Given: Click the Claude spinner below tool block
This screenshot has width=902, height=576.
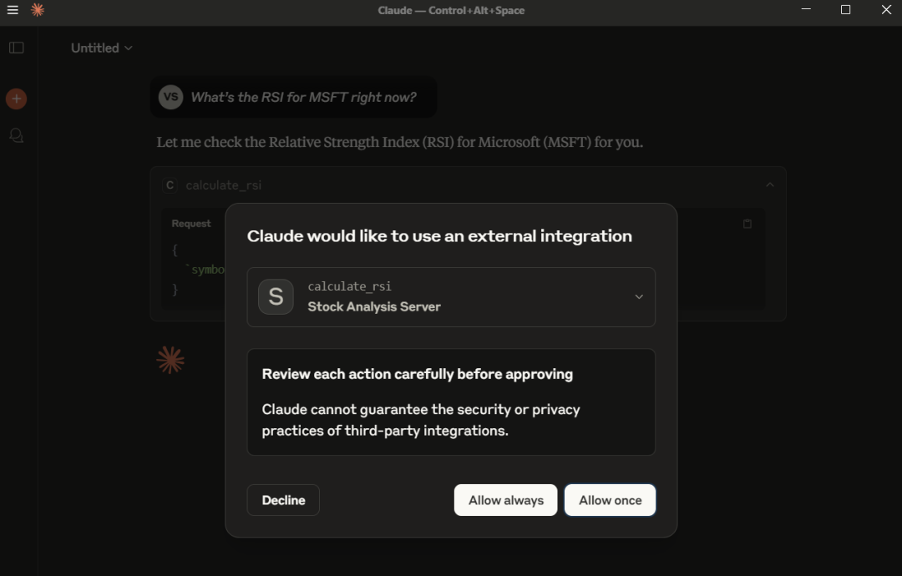Looking at the screenshot, I should [x=170, y=360].
